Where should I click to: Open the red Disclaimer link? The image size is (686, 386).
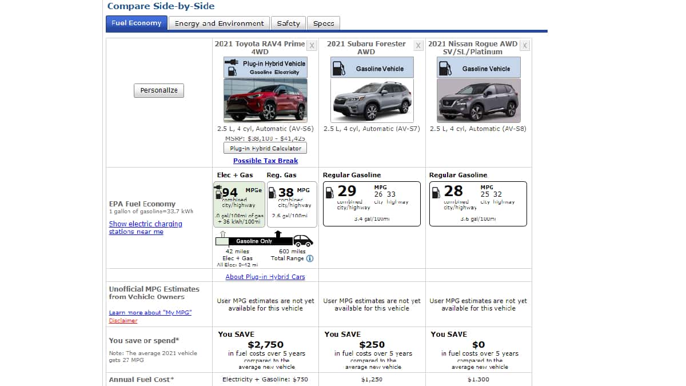(x=123, y=321)
